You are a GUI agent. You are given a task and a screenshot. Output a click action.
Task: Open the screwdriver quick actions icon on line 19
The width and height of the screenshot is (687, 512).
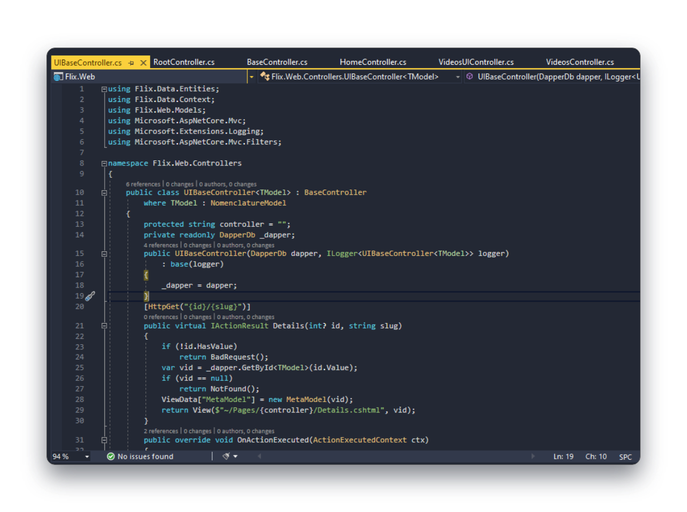click(x=90, y=296)
